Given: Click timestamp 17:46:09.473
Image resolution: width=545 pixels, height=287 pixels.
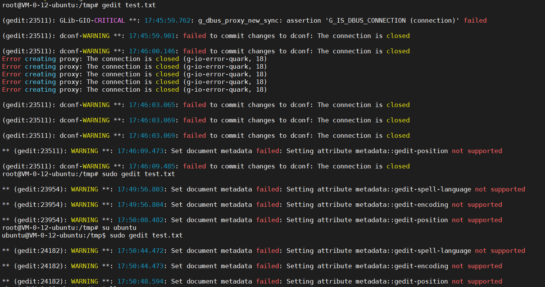Looking at the screenshot, I should (140, 151).
